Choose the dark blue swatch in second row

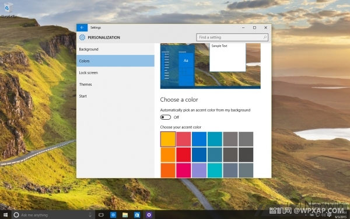pos(199,155)
